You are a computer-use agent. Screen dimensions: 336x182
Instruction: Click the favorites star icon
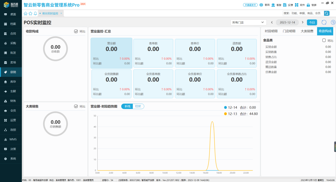tap(30, 13)
